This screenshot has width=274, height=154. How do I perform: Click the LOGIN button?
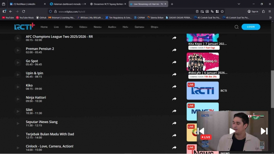[x=251, y=27]
